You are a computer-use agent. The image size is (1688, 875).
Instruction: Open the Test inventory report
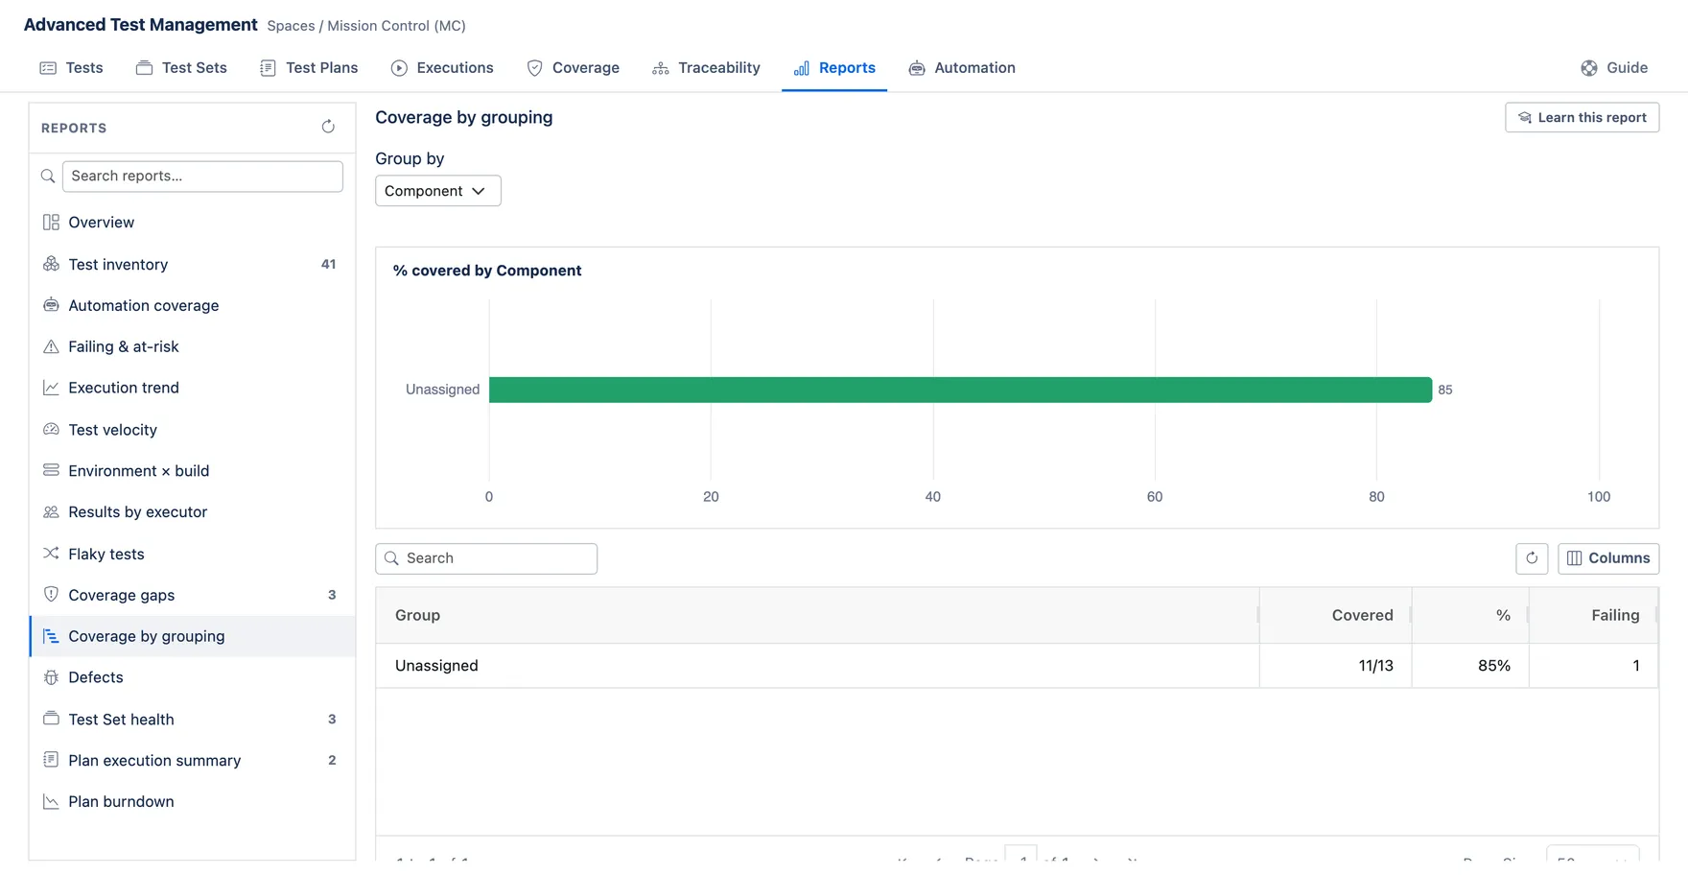click(x=192, y=264)
